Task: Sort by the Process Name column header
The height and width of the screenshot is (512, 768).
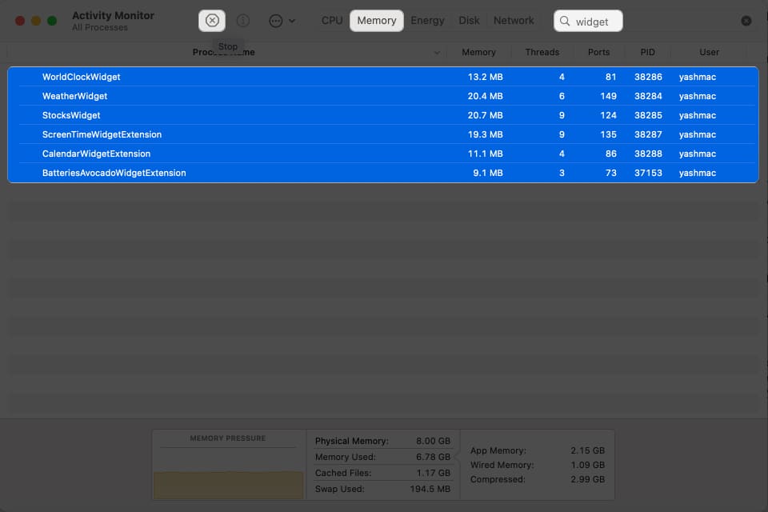Action: 223,53
